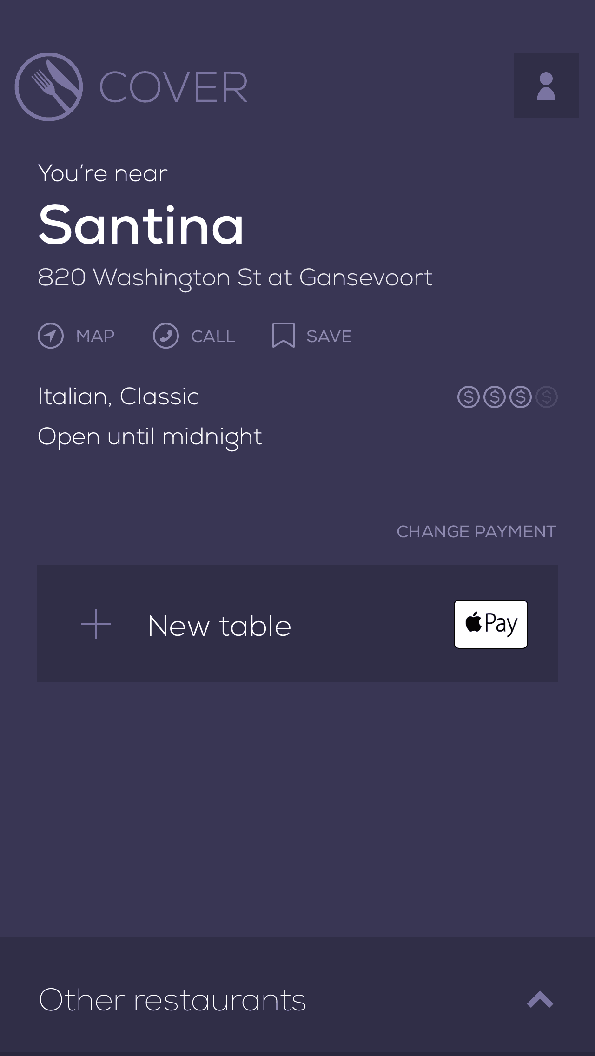Expand the list with the up chevron
Viewport: 595px width, 1056px height.
tap(540, 999)
